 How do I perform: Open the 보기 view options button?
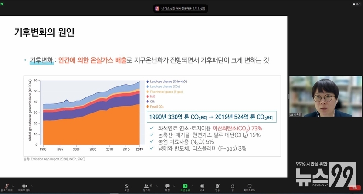[357, 4]
